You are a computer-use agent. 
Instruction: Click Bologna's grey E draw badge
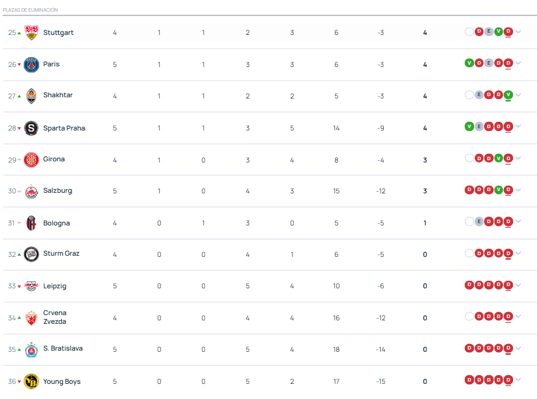479,221
